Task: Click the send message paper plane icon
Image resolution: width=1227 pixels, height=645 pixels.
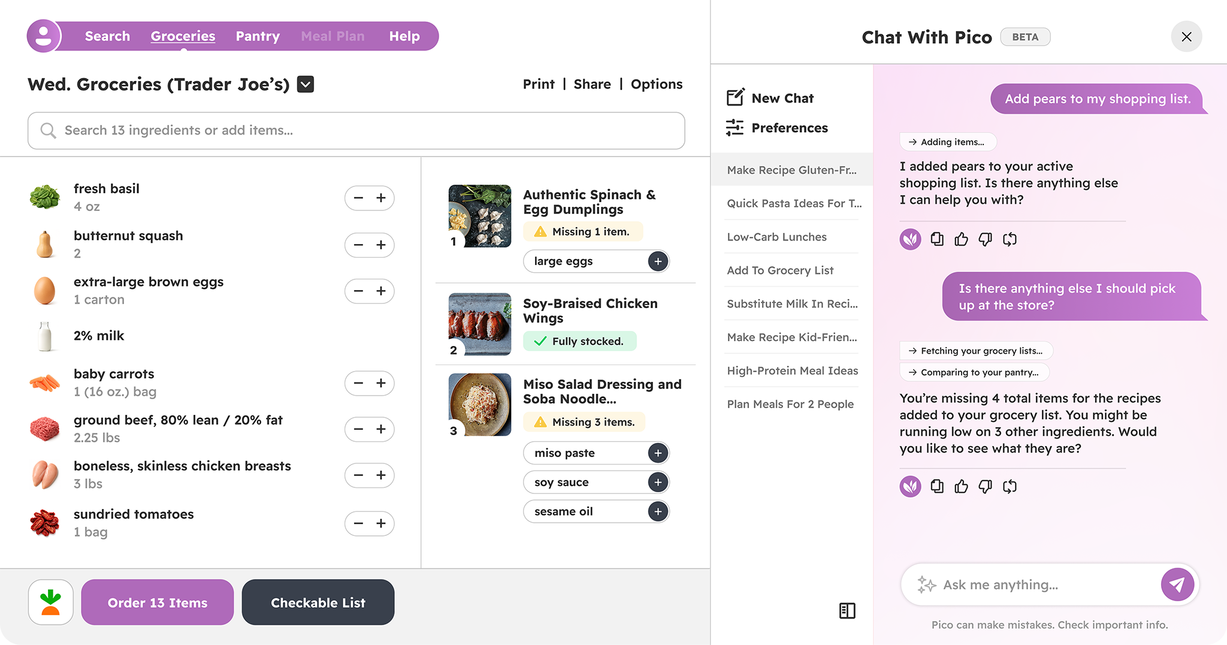Action: pos(1177,584)
